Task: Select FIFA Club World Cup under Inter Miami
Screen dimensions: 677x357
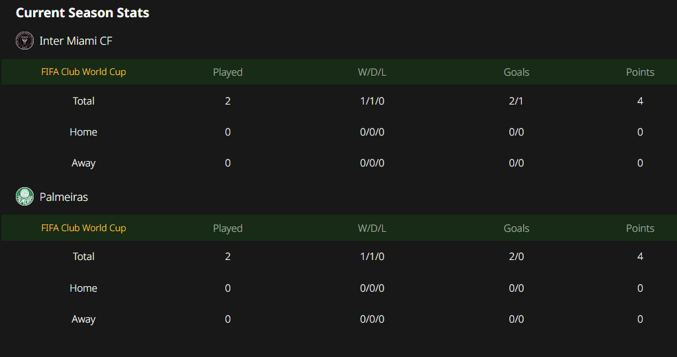Action: (83, 72)
